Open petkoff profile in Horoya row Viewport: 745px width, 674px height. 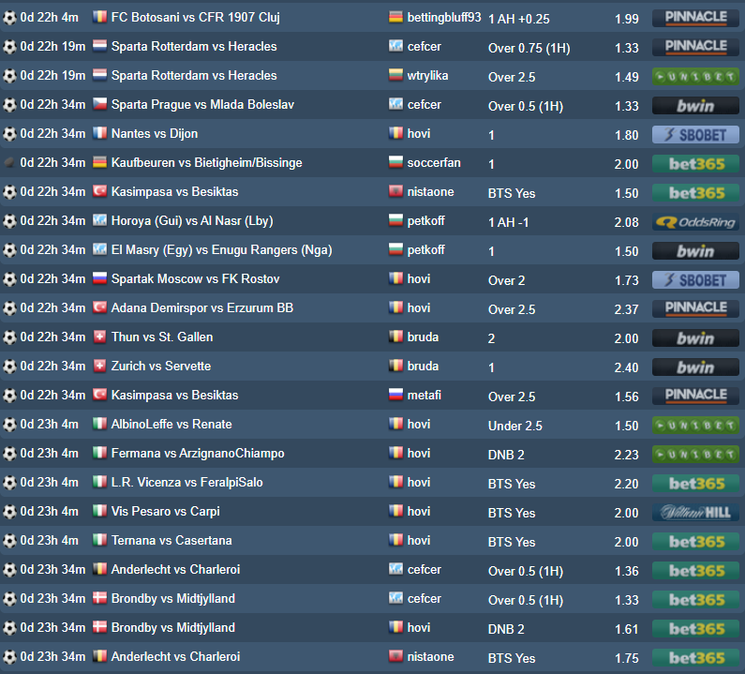point(425,220)
